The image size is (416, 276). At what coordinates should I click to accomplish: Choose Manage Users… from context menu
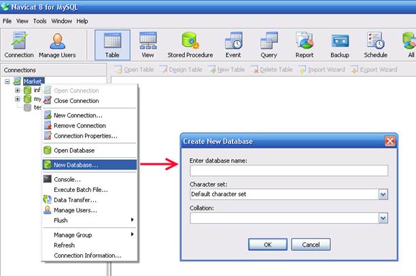click(90, 210)
